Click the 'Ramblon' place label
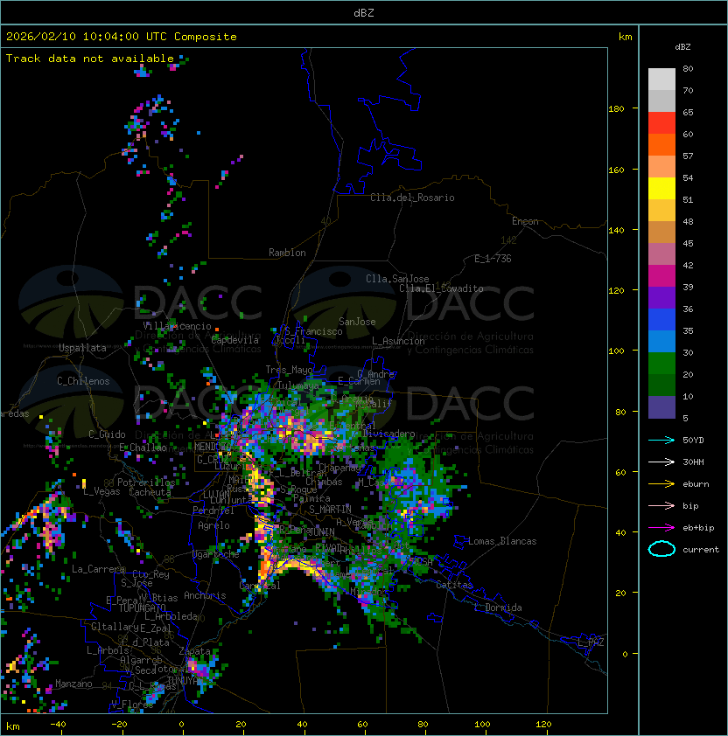The height and width of the screenshot is (736, 728). tap(287, 253)
